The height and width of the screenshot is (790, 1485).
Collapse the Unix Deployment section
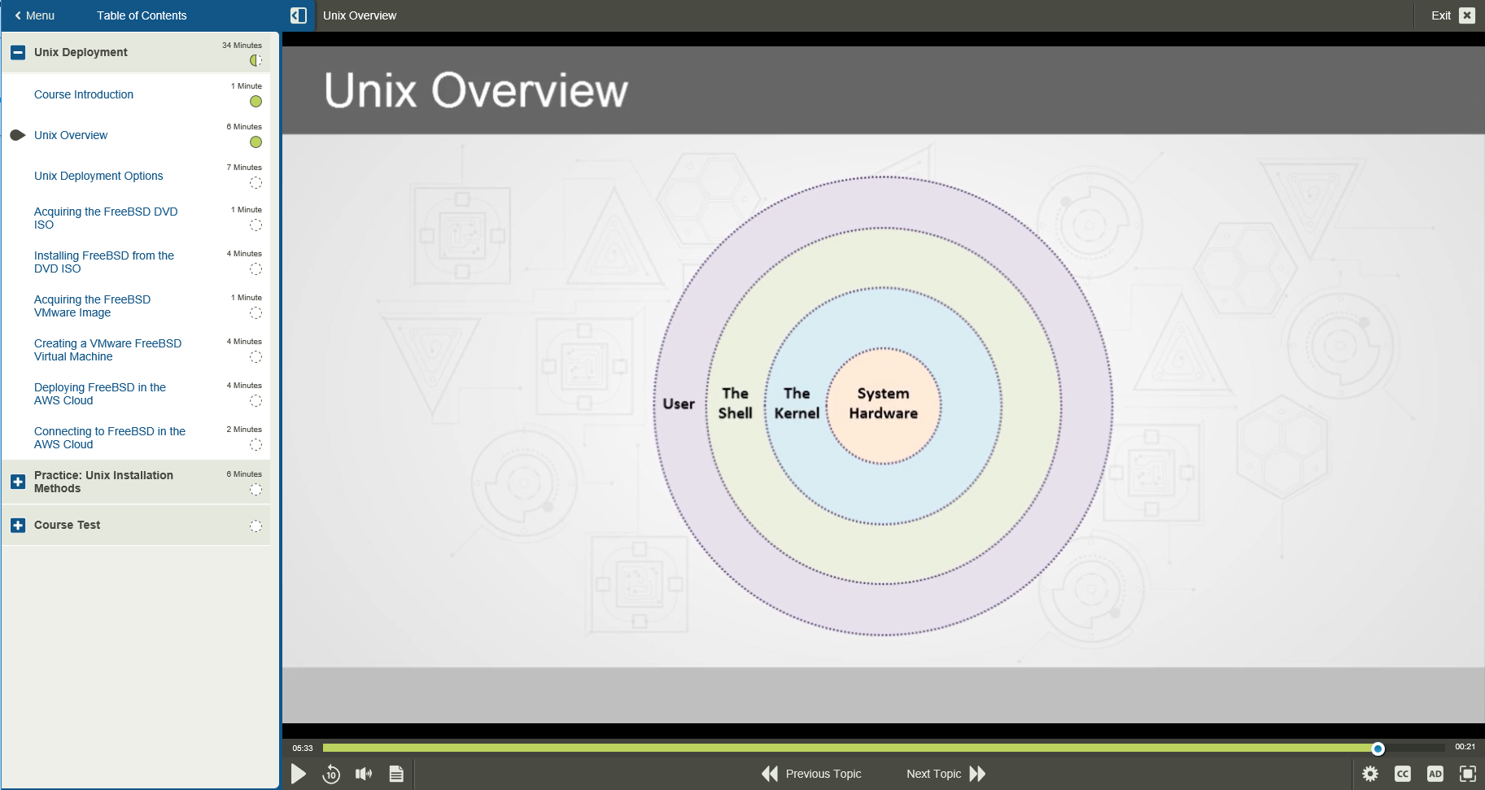18,52
